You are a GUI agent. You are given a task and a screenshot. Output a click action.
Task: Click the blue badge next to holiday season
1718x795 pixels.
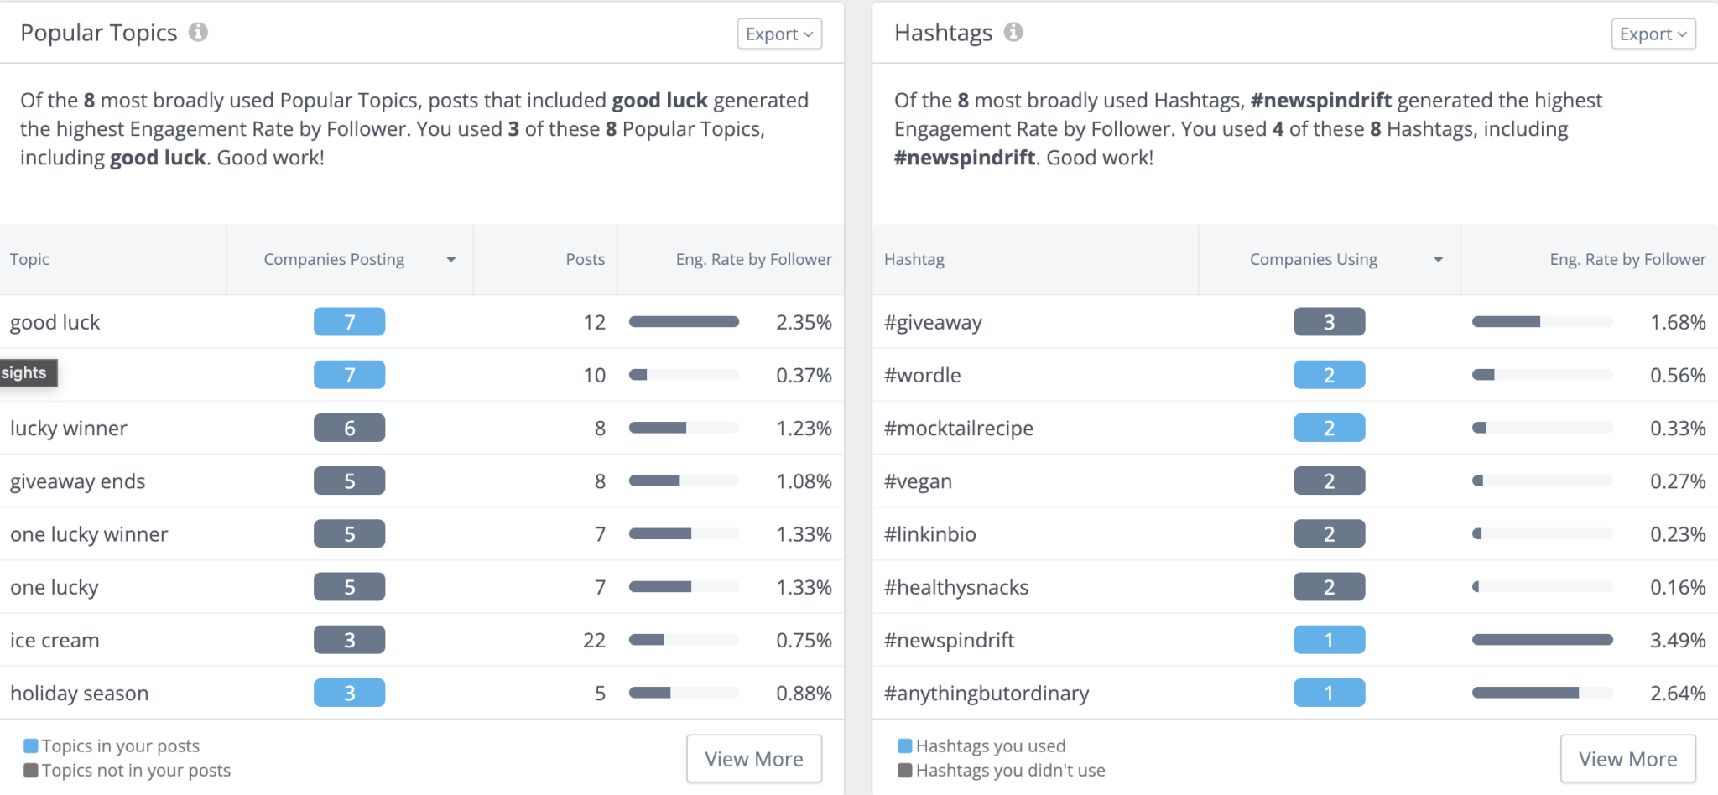(x=349, y=693)
